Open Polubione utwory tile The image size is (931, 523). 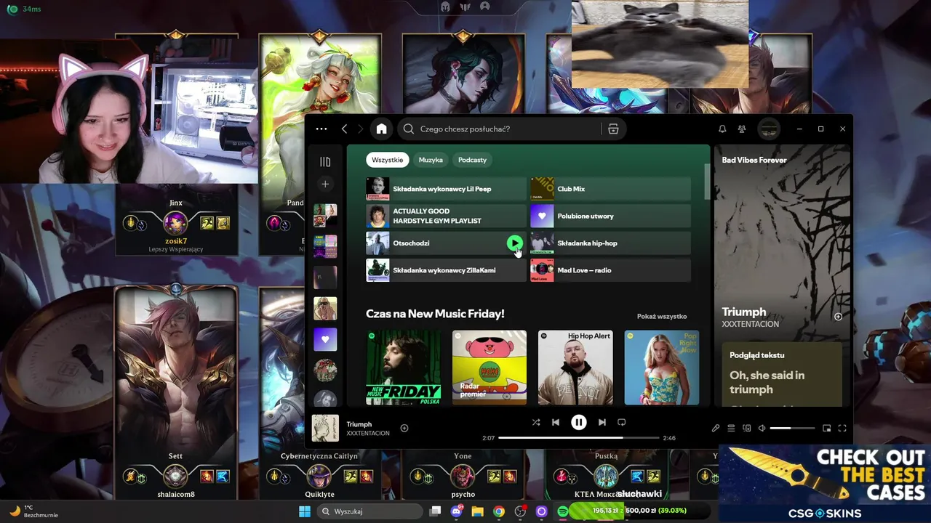[x=610, y=216]
